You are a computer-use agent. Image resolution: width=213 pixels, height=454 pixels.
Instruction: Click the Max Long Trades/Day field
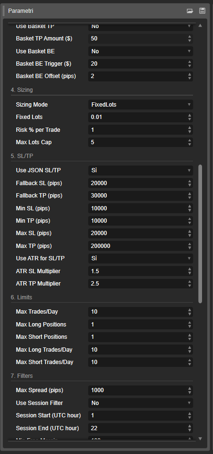[x=141, y=349]
